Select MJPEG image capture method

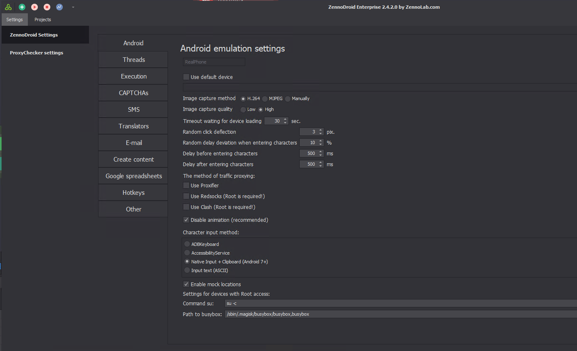click(x=265, y=99)
